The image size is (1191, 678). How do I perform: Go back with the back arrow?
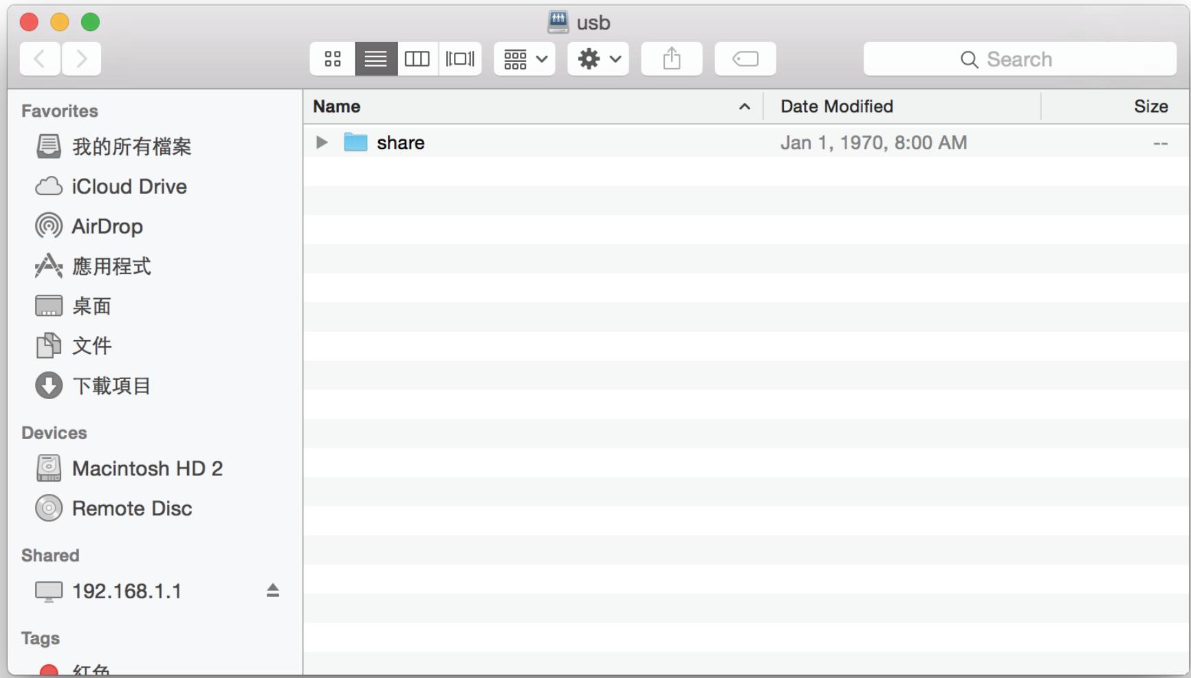(x=40, y=59)
